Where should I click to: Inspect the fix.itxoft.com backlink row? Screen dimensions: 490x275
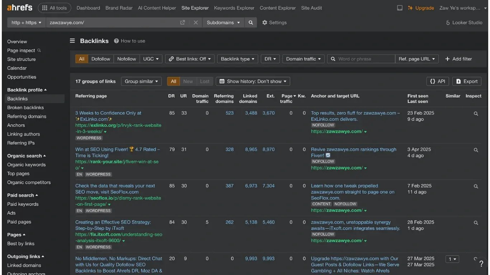click(476, 223)
